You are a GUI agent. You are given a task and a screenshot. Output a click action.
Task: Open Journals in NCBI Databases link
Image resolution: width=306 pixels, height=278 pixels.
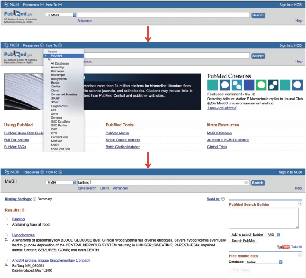[x=228, y=140]
